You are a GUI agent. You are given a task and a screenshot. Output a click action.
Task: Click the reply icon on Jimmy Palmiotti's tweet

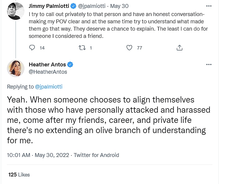click(32, 48)
